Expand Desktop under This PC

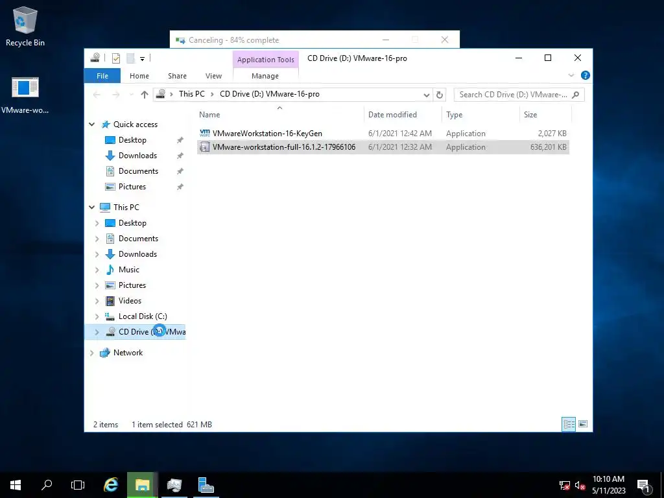pyautogui.click(x=97, y=223)
